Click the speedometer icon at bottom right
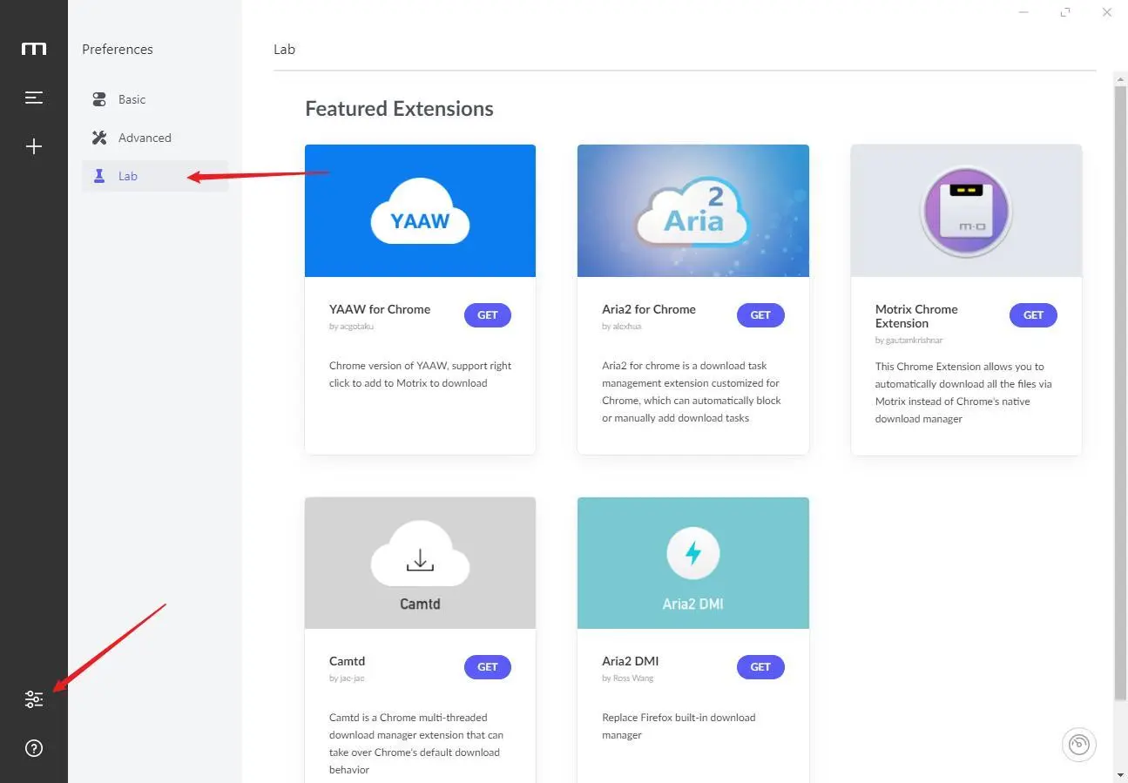 click(x=1079, y=745)
